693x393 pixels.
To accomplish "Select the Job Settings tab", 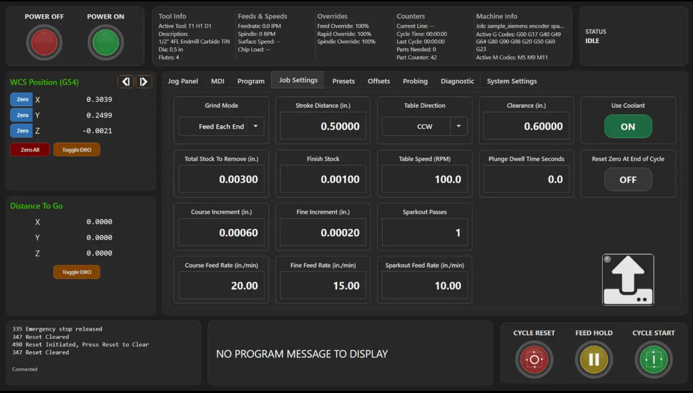I will click(x=298, y=80).
